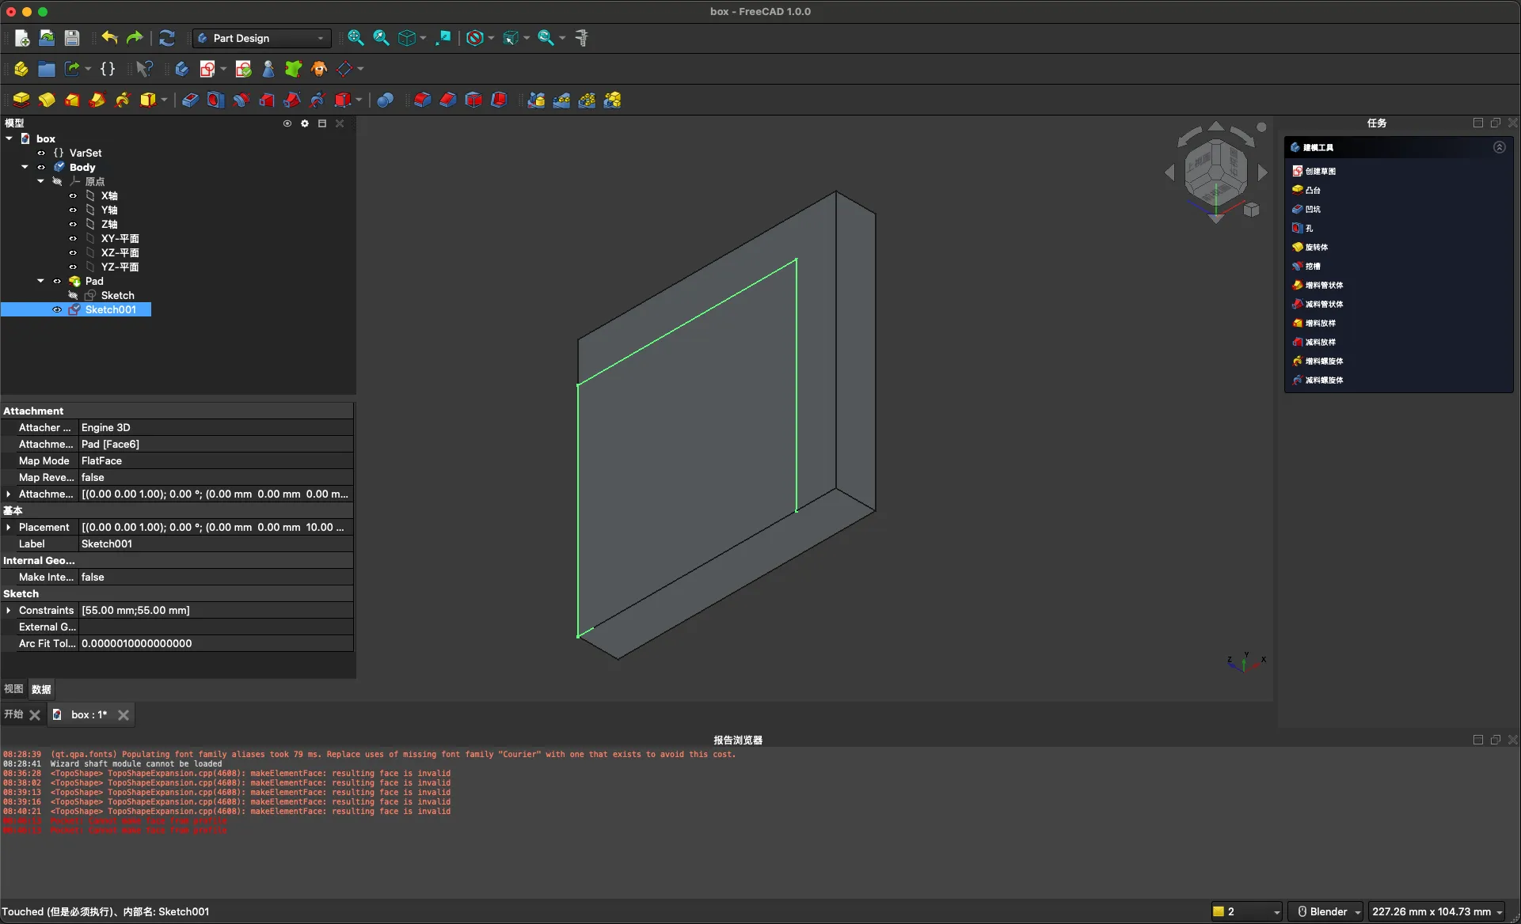Expand the Constraints property row
Screen dimensions: 1521x924
[x=9, y=610]
